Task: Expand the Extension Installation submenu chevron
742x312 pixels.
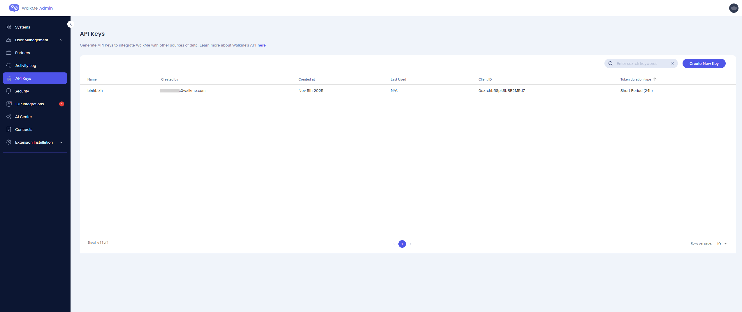Action: click(61, 142)
